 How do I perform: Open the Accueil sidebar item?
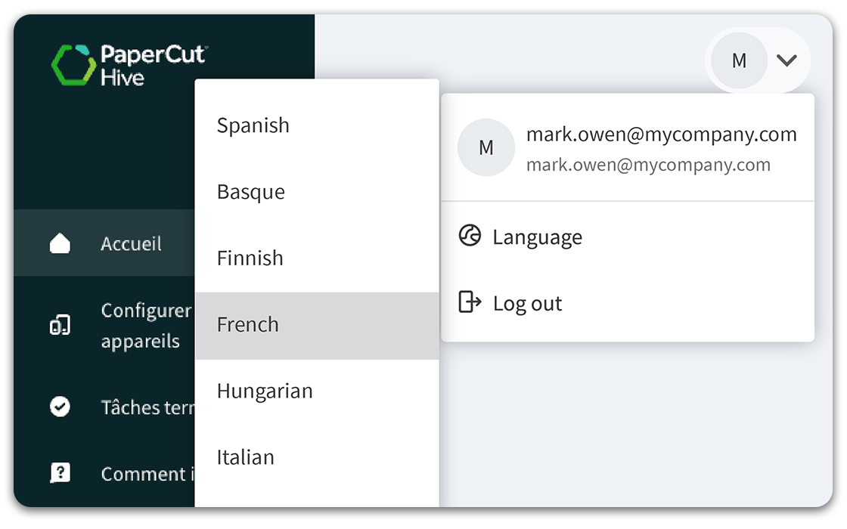point(131,244)
